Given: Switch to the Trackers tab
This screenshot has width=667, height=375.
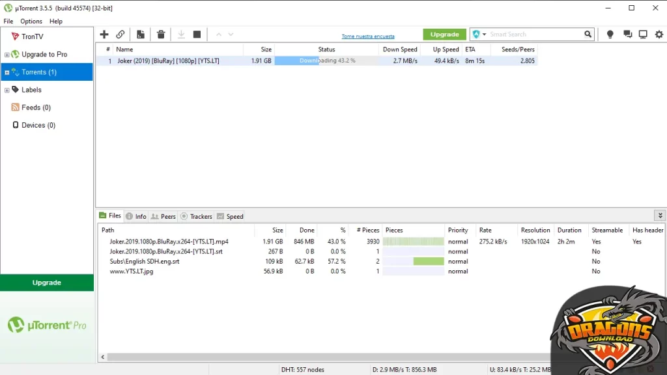Looking at the screenshot, I should (x=196, y=216).
